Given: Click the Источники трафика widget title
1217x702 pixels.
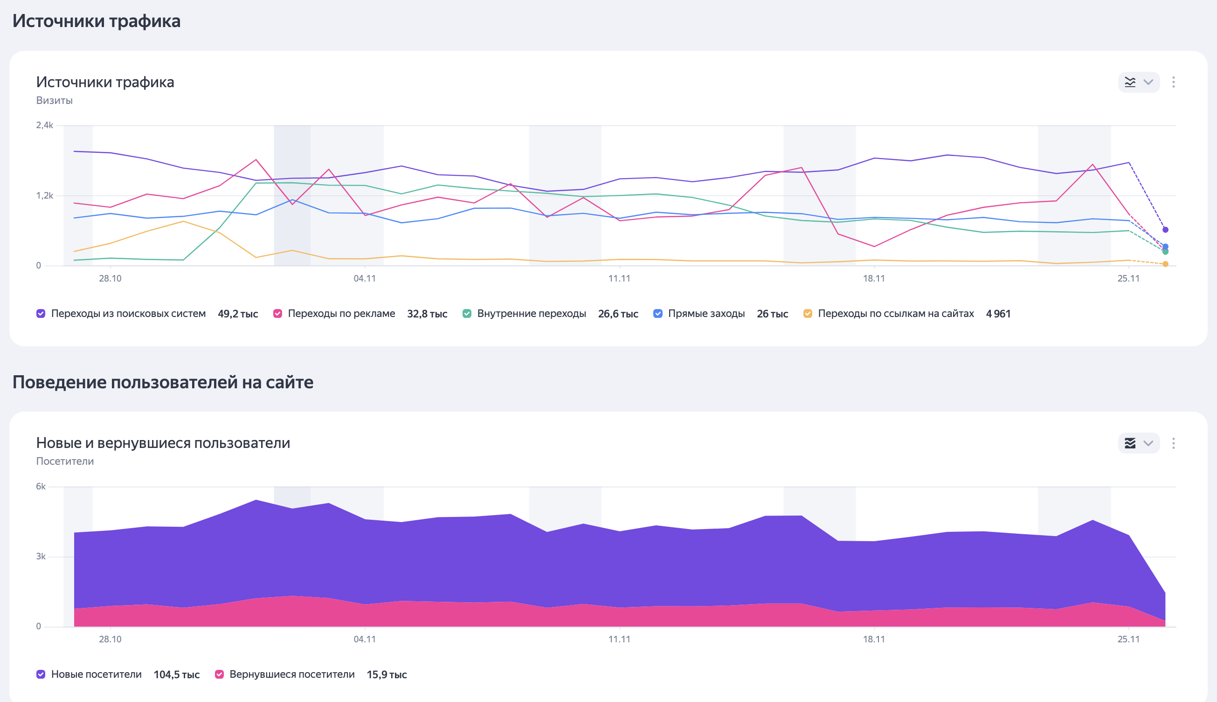Looking at the screenshot, I should point(105,82).
